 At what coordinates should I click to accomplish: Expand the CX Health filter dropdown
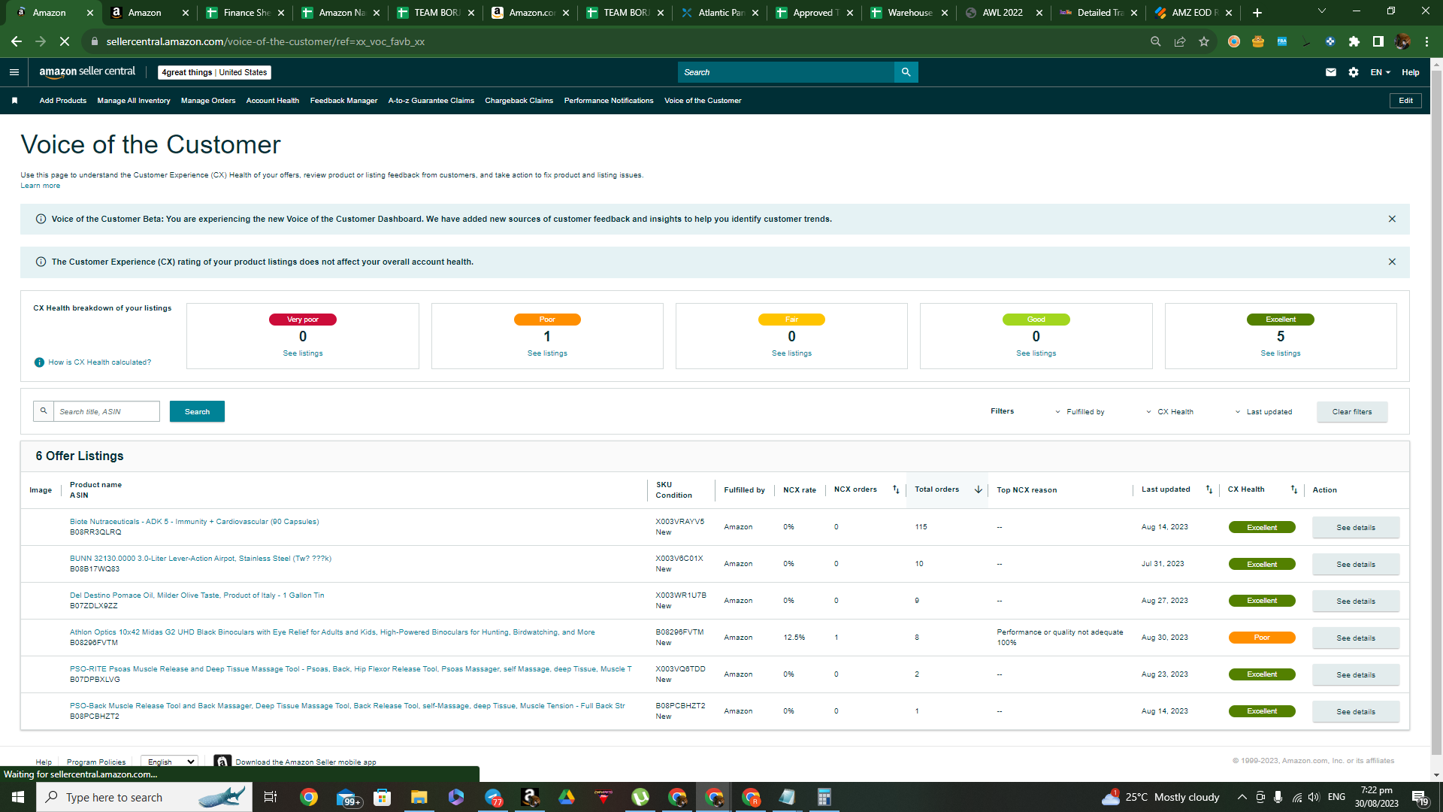pyautogui.click(x=1170, y=412)
